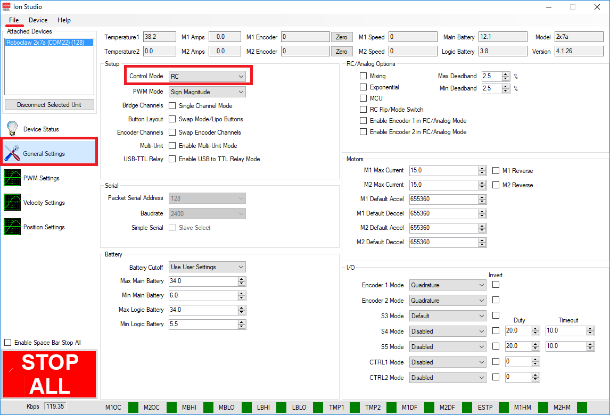
Task: Expand the Battery Cutoff dropdown
Action: 207,267
